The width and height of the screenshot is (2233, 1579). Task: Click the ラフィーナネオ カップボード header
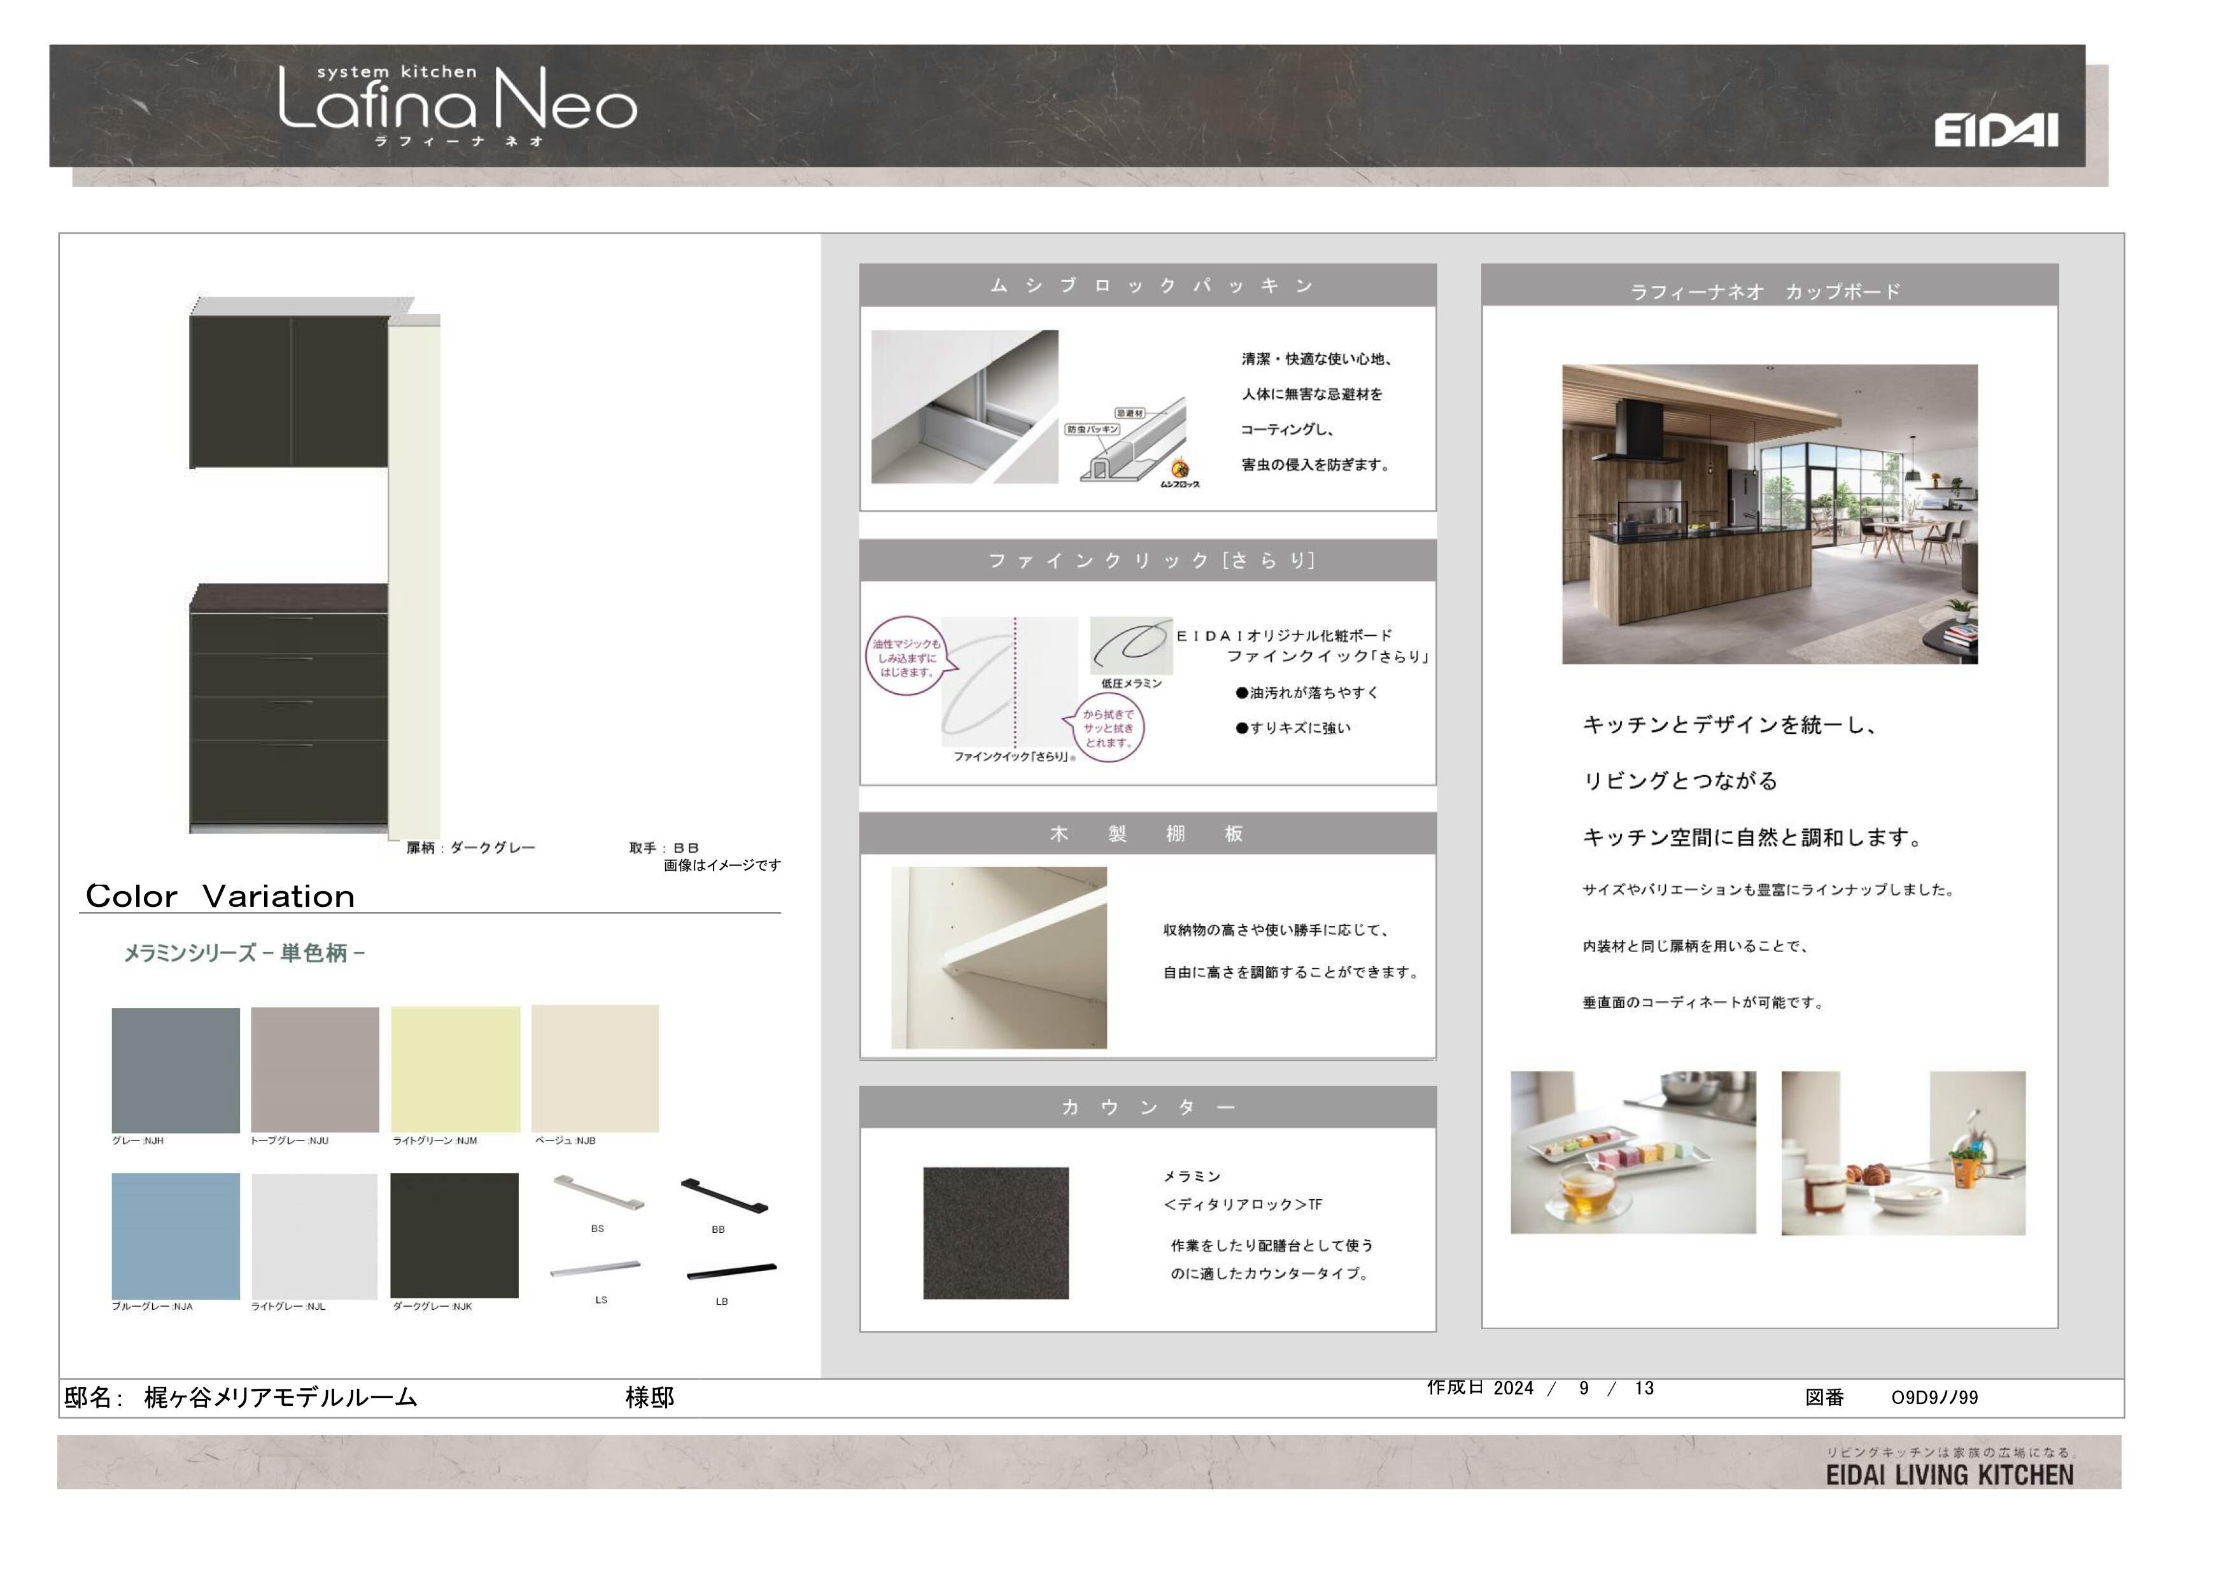(1770, 285)
